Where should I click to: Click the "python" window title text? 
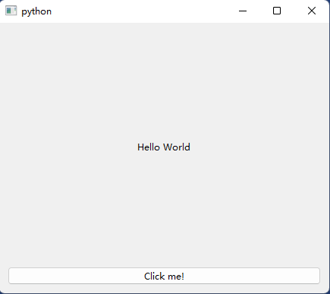(x=36, y=11)
